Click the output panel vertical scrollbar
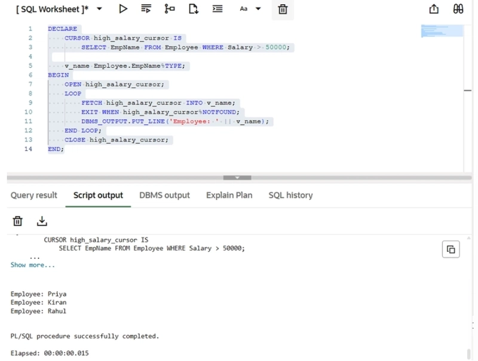 click(x=468, y=352)
